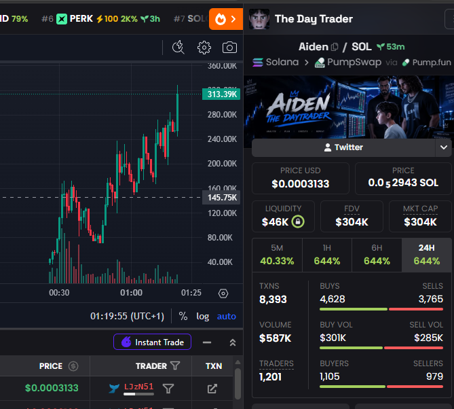Viewport: 454px width, 409px height.
Task: Click the $0.0003133 transaction price cell
Action: point(52,388)
